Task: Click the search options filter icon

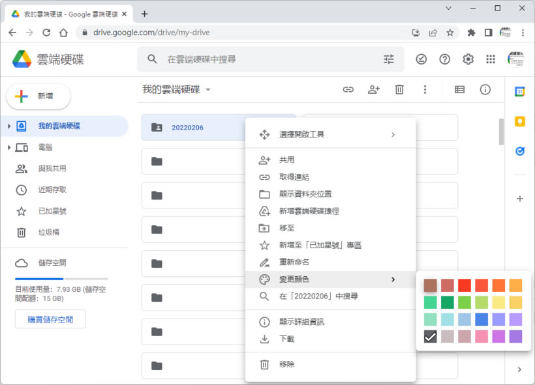Action: (x=389, y=59)
